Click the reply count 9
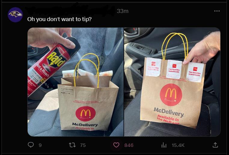This screenshot has width=229, height=155. coord(40,145)
